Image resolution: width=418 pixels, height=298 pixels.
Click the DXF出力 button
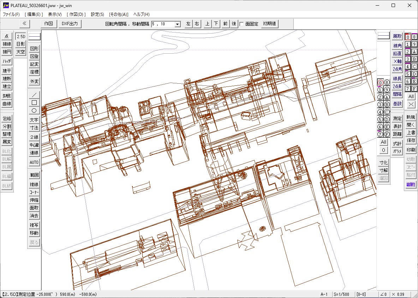(70, 24)
